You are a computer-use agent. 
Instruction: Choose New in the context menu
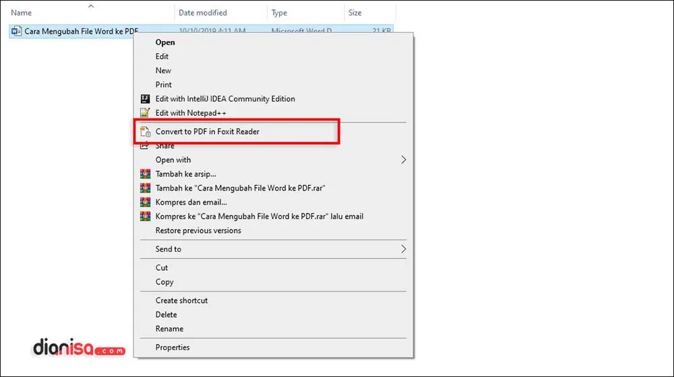tap(163, 71)
